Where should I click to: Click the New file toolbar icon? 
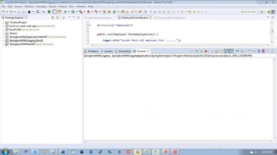pyautogui.click(x=3, y=12)
